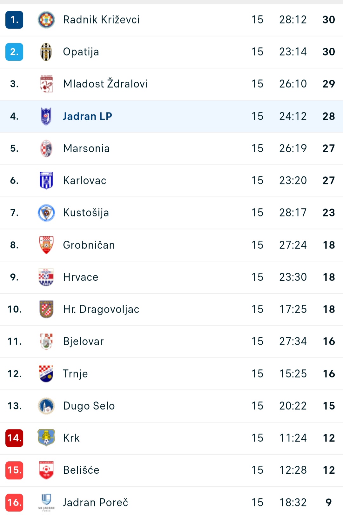
Task: Tap the blue position 1 badge
Action: [x=14, y=20]
